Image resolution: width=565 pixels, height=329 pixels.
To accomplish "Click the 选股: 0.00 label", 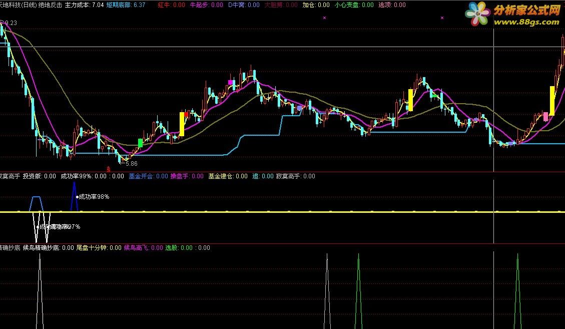I will 179,248.
